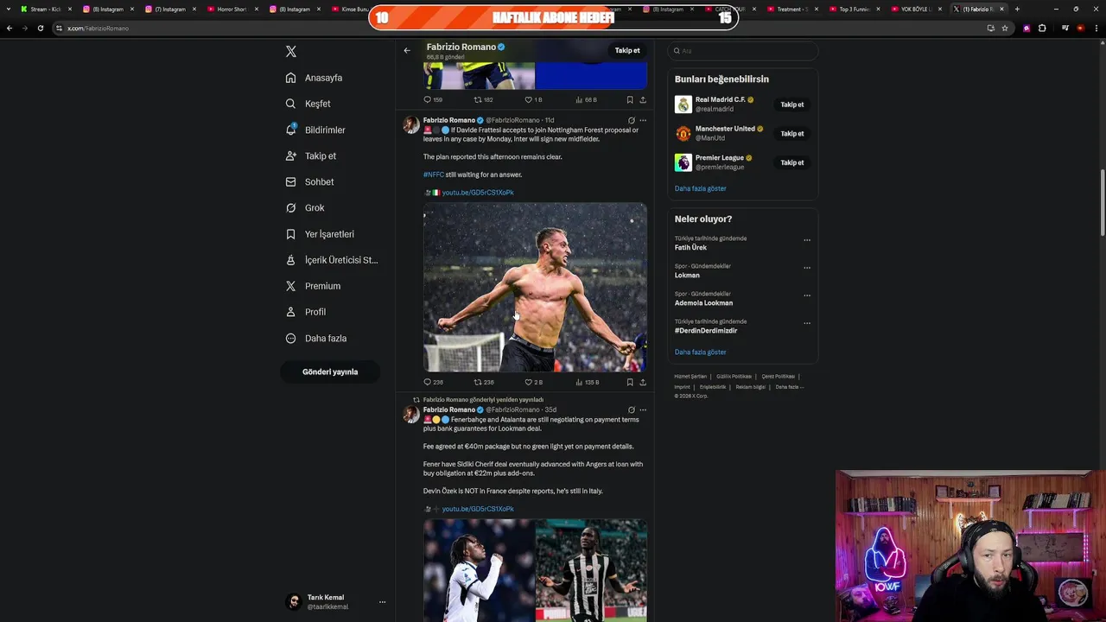Open Premium page
This screenshot has height=622, width=1106.
[x=313, y=286]
